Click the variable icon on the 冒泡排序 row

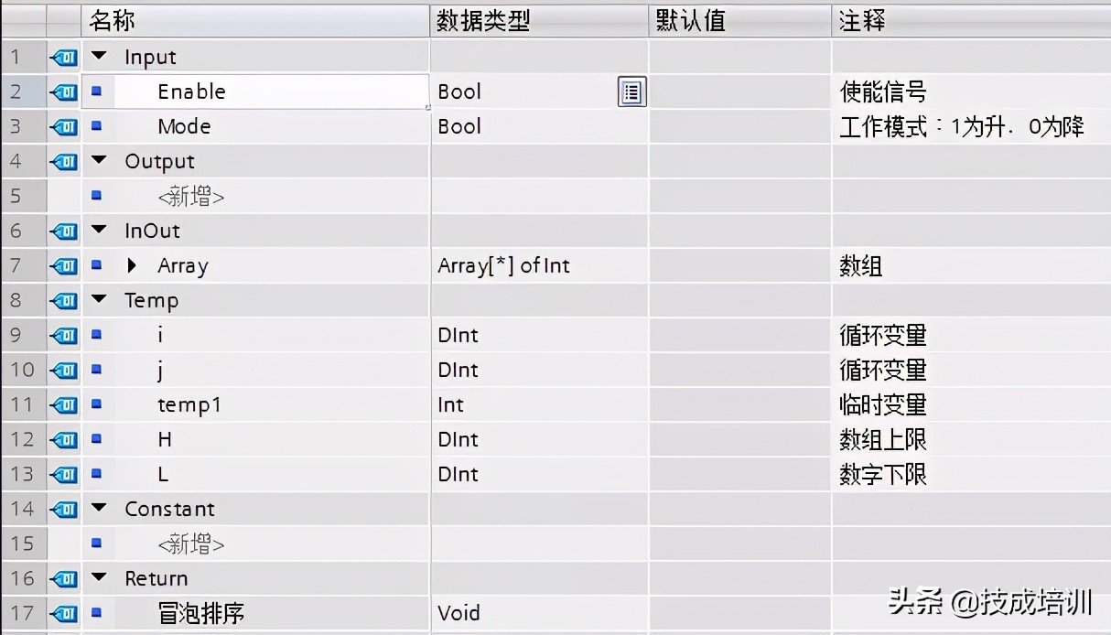point(62,613)
